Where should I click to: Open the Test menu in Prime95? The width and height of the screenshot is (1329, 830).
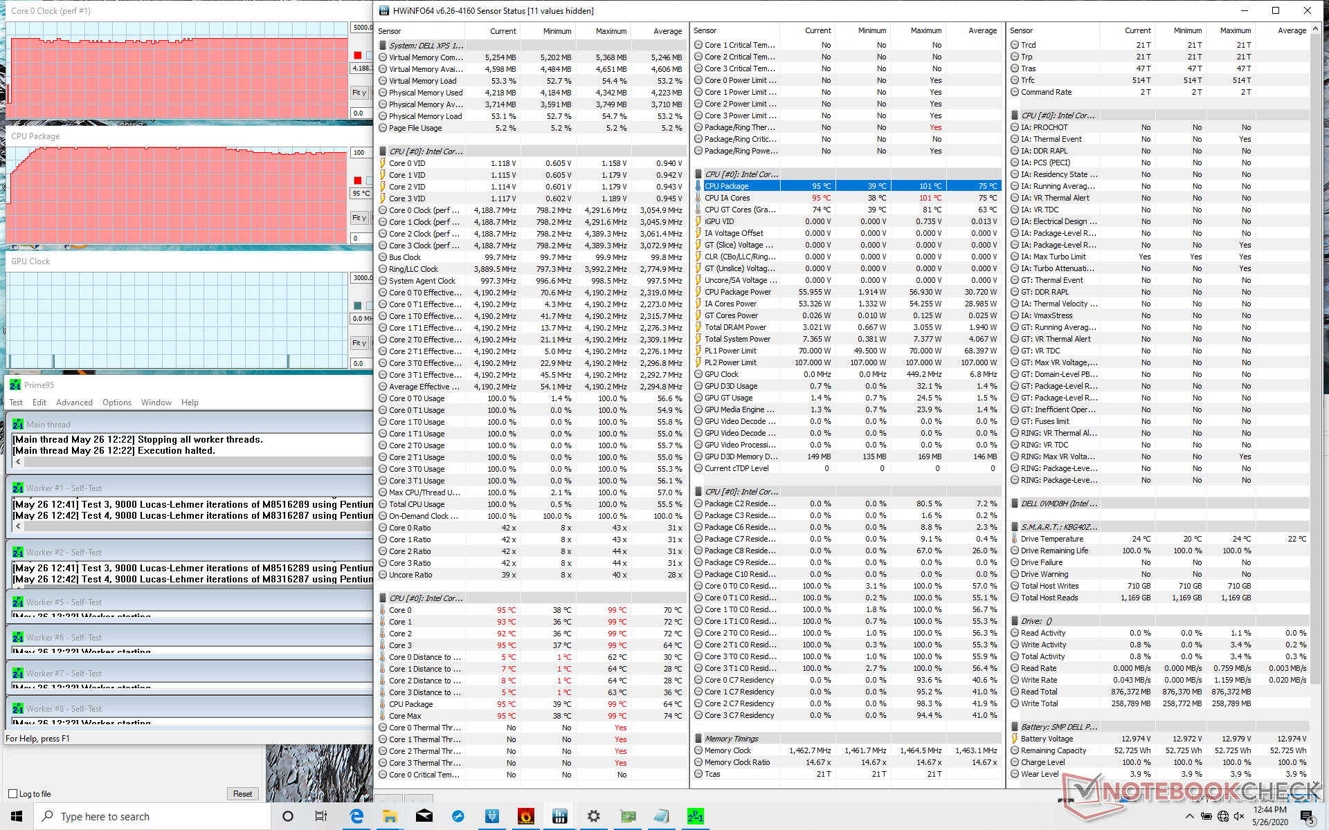16,402
